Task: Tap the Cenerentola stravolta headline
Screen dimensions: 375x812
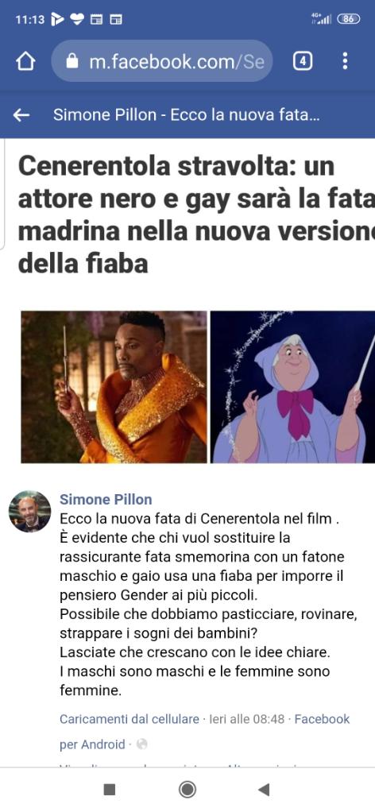Action: point(196,215)
